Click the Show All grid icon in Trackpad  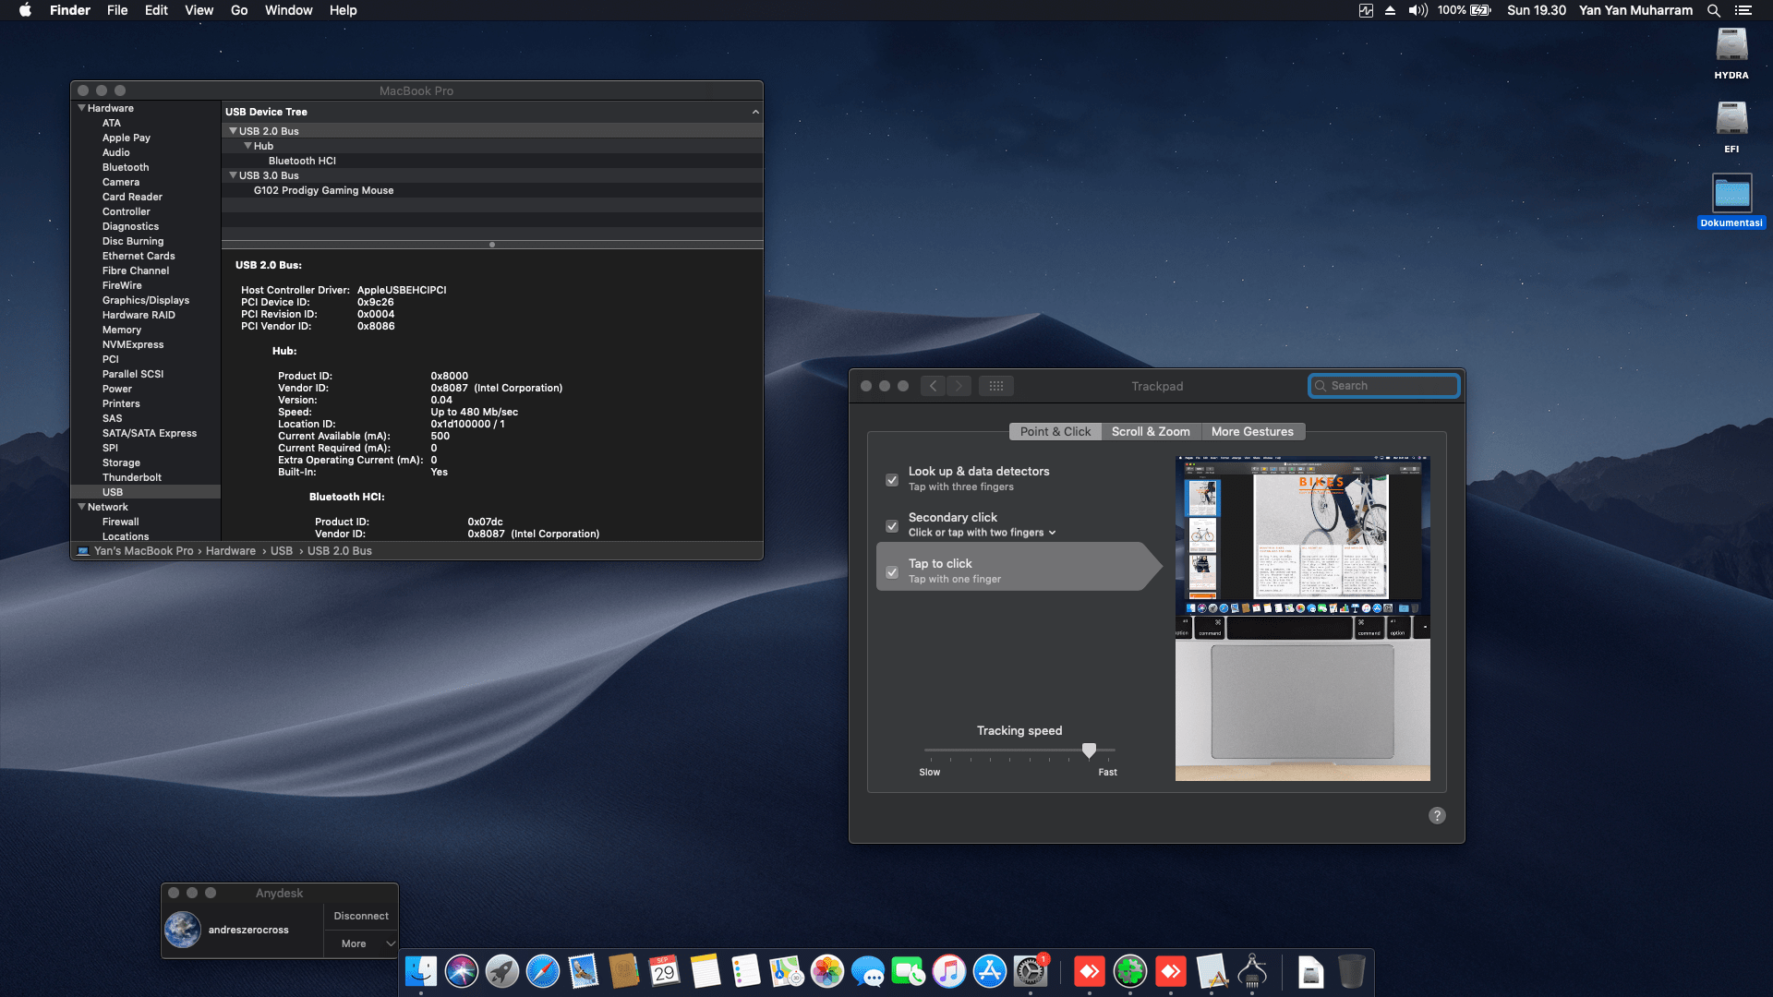pos(995,386)
